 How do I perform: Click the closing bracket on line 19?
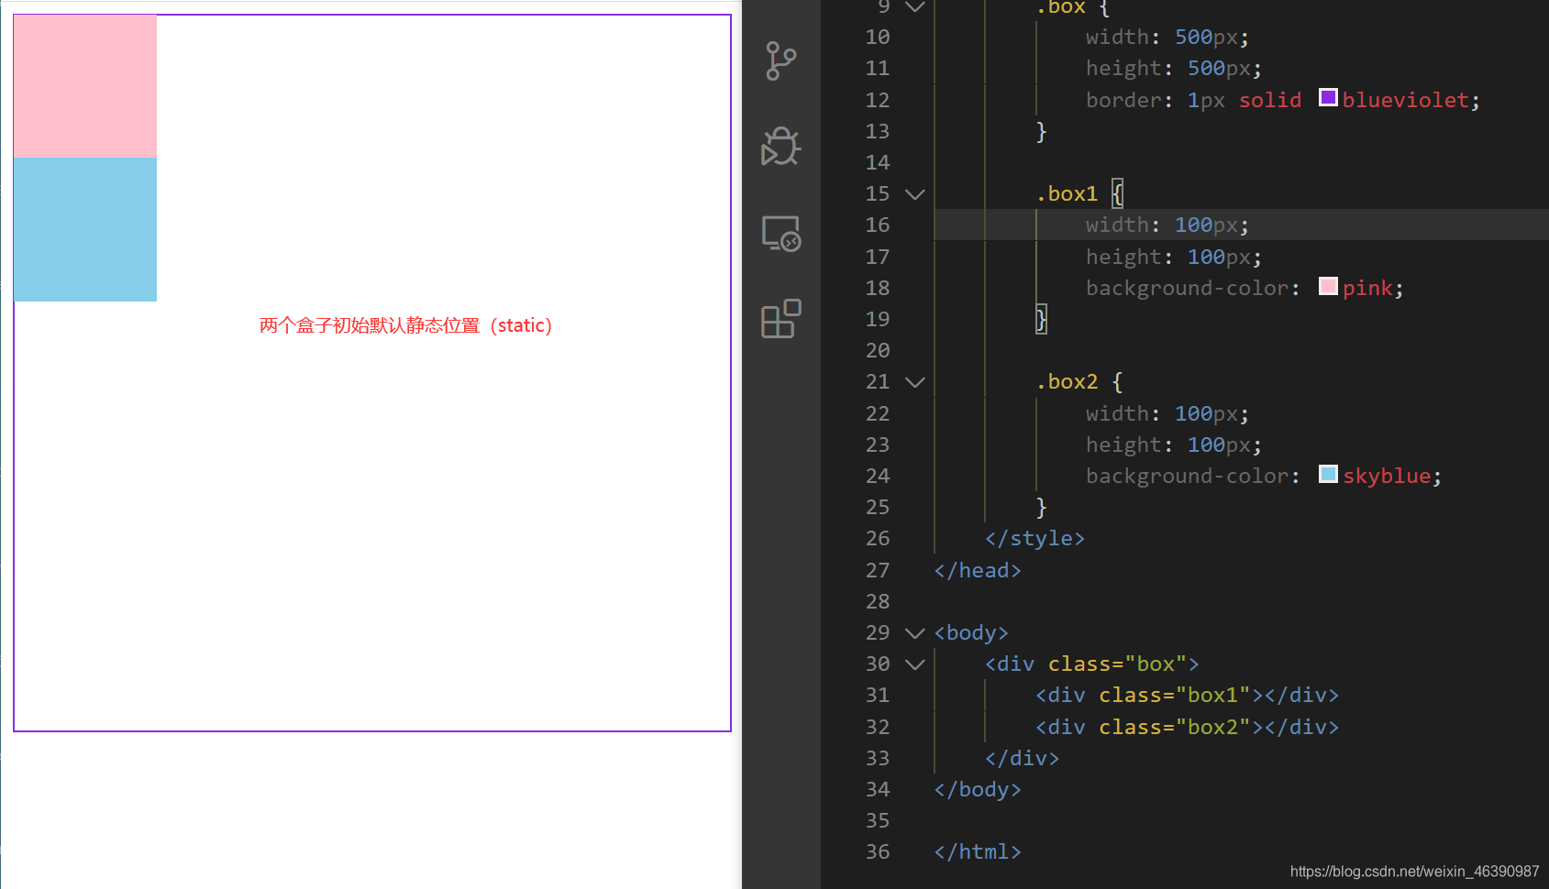[1041, 319]
